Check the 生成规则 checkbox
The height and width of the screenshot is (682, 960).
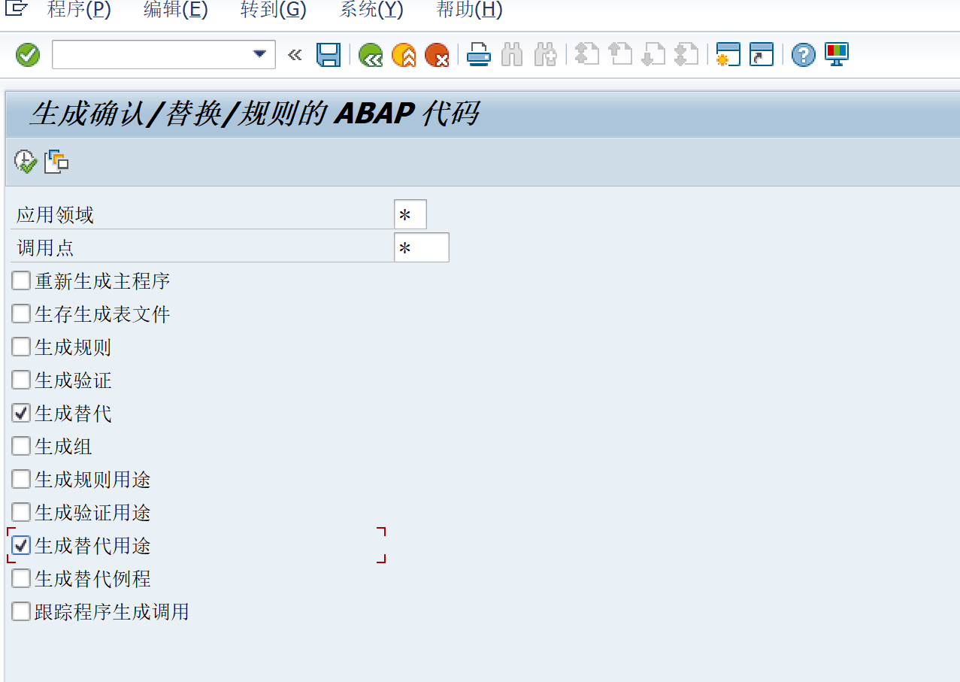[x=21, y=347]
